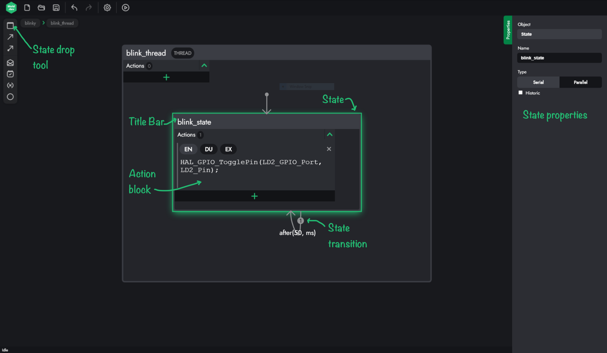The width and height of the screenshot is (607, 353).
Task: Select the variable (x) tool
Action: [x=10, y=86]
